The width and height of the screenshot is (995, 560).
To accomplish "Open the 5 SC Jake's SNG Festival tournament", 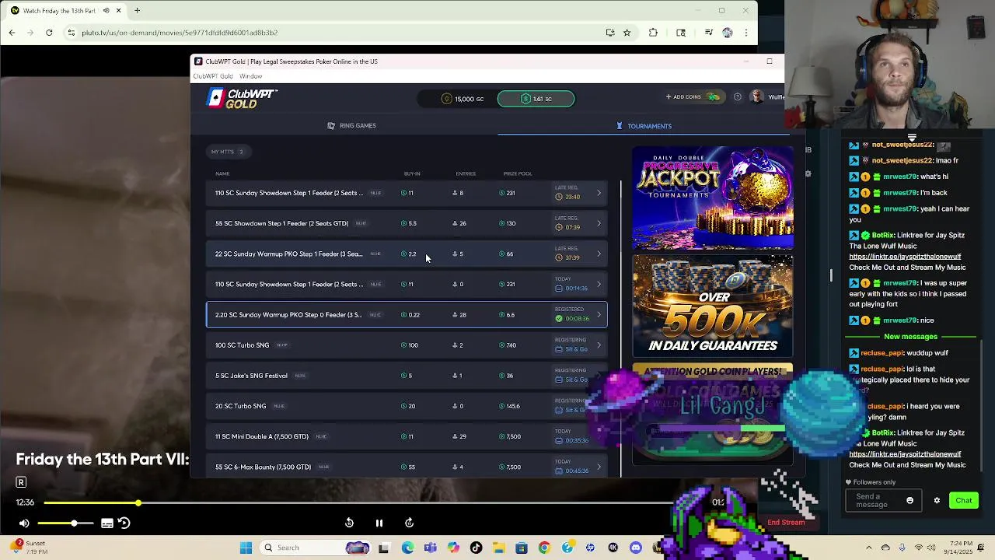I will point(406,376).
